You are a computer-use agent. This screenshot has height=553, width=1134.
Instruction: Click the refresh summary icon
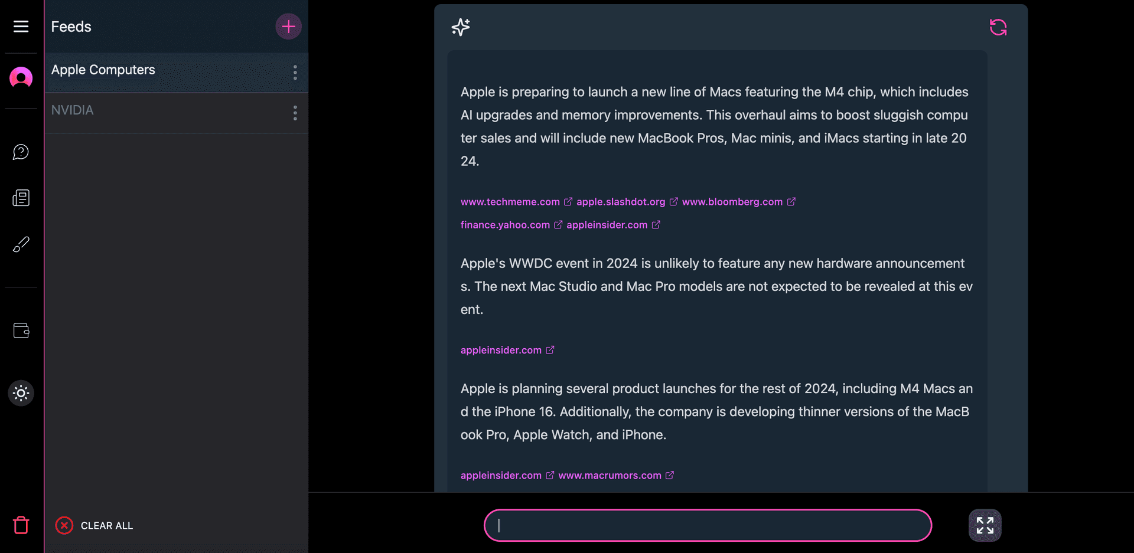pos(998,27)
